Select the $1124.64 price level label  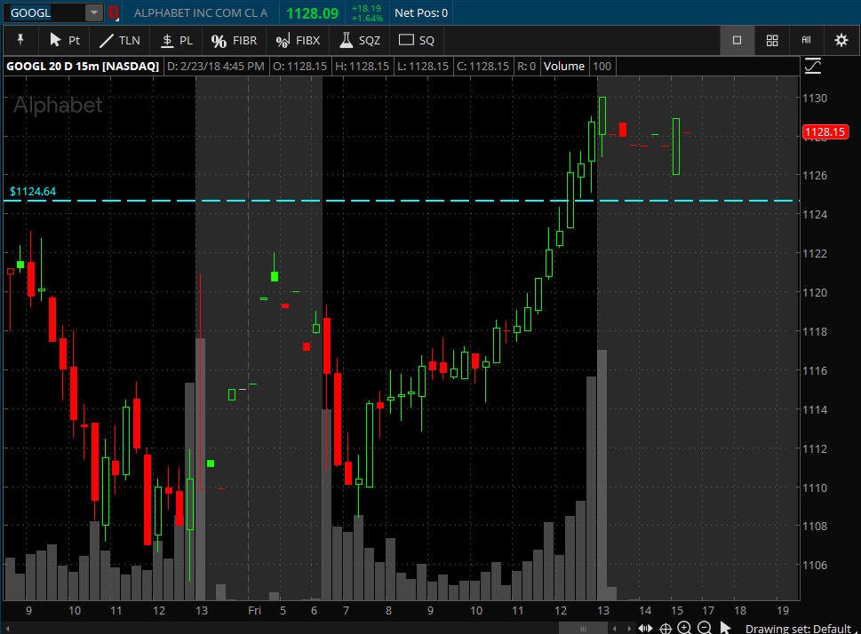pos(32,192)
